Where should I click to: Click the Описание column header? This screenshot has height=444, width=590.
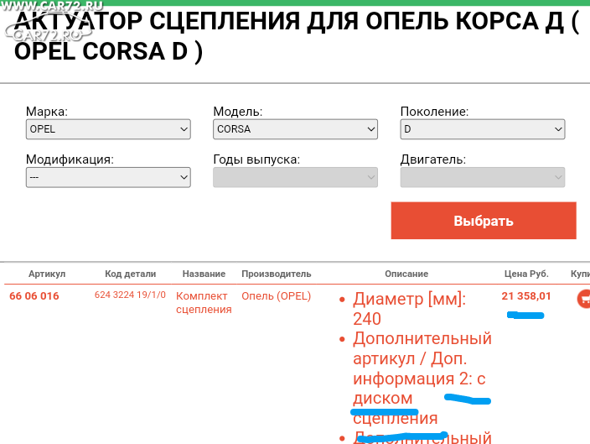[x=406, y=274]
